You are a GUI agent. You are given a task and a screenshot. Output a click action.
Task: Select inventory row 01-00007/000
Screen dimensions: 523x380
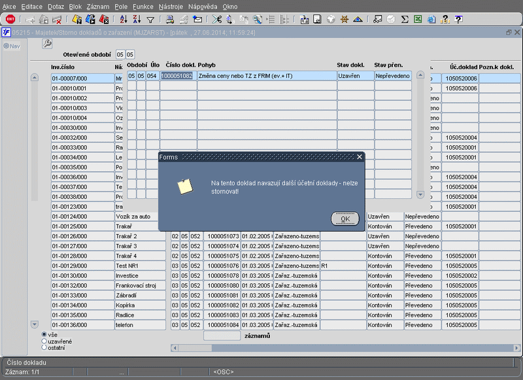pos(82,78)
